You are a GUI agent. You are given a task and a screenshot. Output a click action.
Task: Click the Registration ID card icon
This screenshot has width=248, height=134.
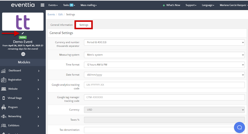click(x=4, y=80)
